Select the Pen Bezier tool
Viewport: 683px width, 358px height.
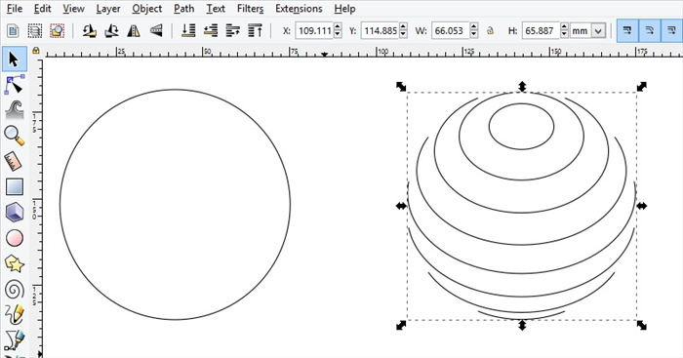coord(14,339)
